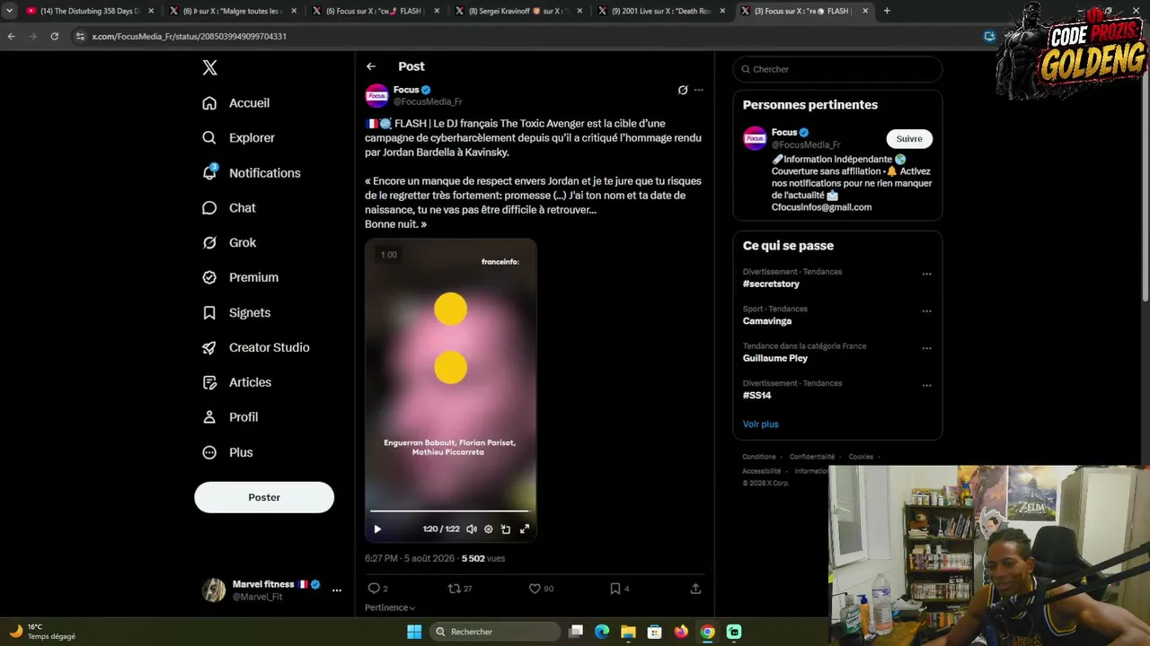1150x646 pixels.
Task: Expand the video to fullscreen
Action: click(x=525, y=529)
